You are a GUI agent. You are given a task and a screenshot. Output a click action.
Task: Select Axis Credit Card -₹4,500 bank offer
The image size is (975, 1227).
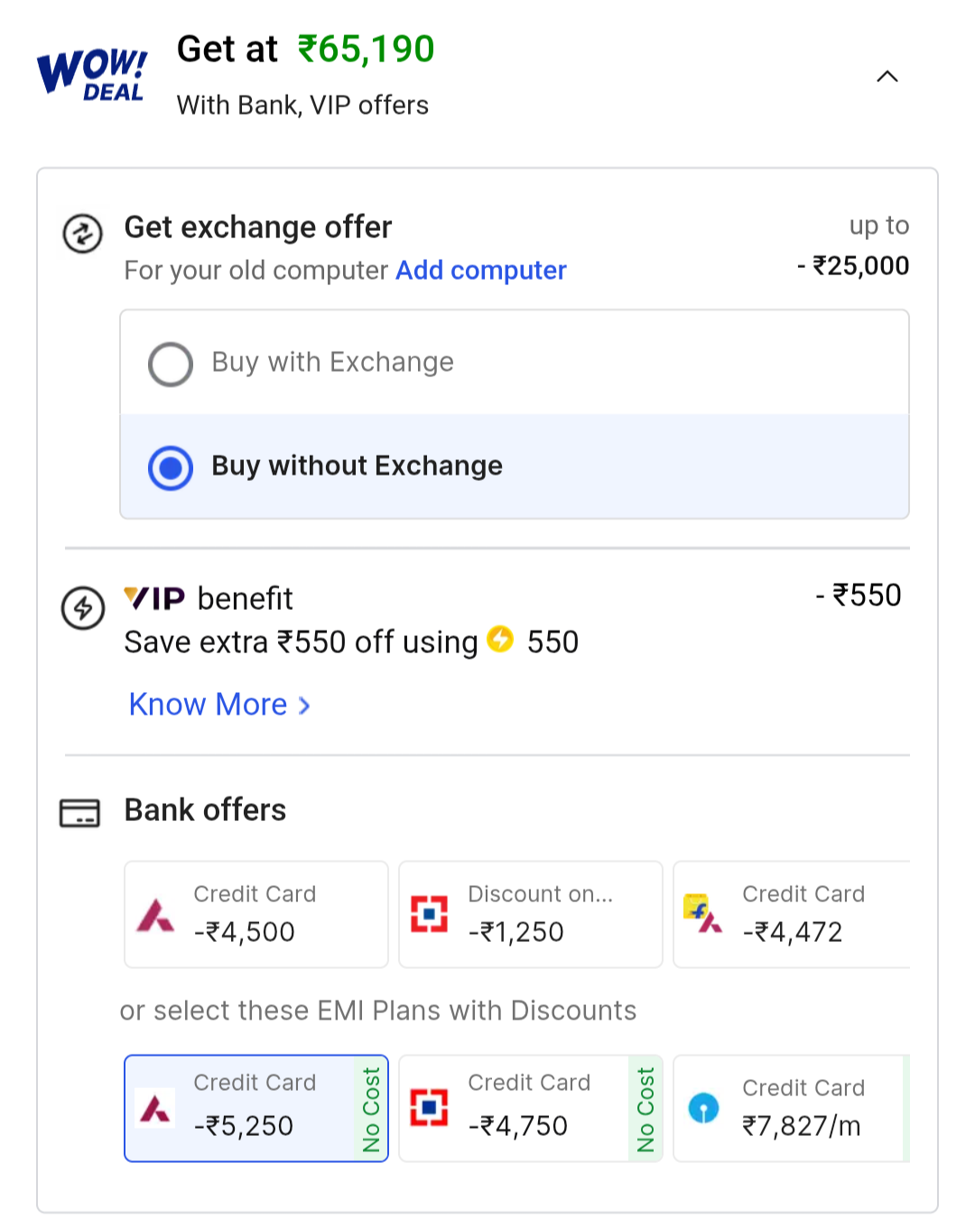point(255,914)
